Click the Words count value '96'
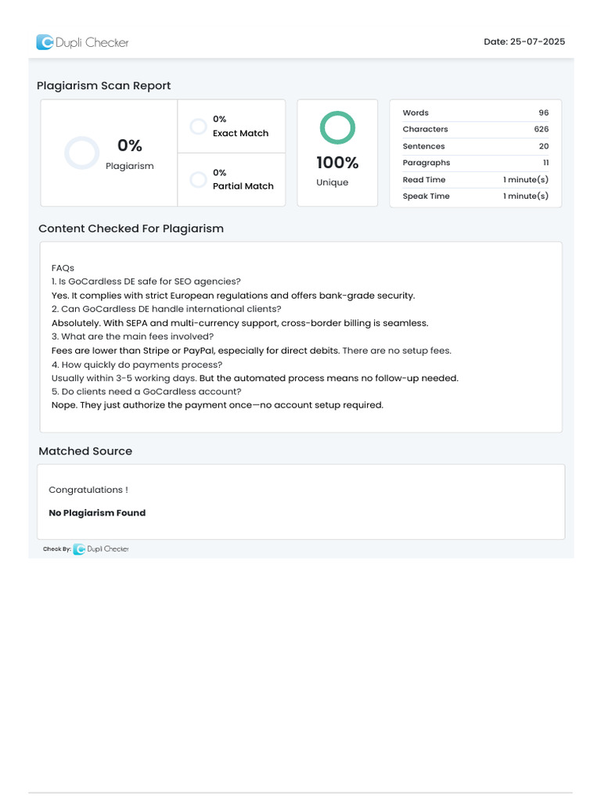This screenshot has width=601, height=801. (544, 113)
